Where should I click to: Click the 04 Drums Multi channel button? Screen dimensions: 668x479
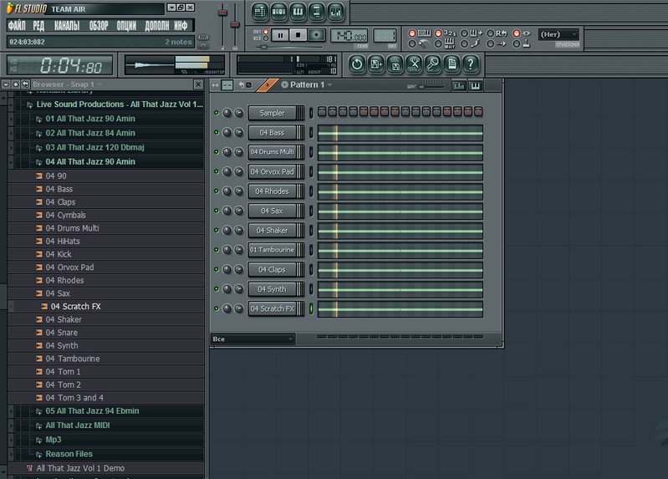tap(272, 152)
